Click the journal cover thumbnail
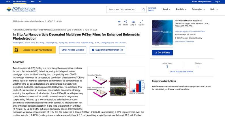225x117 pixels. pos(162,33)
